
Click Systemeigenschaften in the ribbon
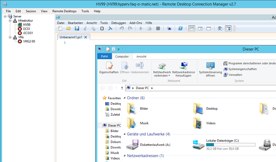[x=240, y=69]
